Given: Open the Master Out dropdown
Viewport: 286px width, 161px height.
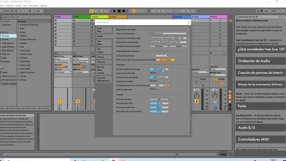Looking at the screenshot, I should 219,75.
